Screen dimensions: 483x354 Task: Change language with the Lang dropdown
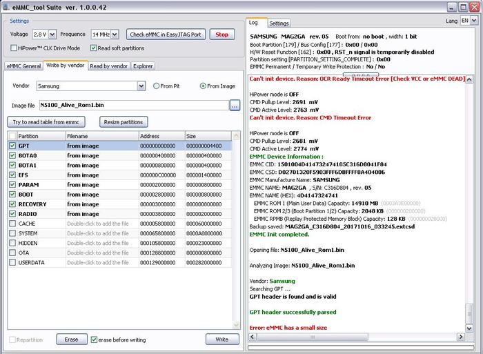point(468,21)
